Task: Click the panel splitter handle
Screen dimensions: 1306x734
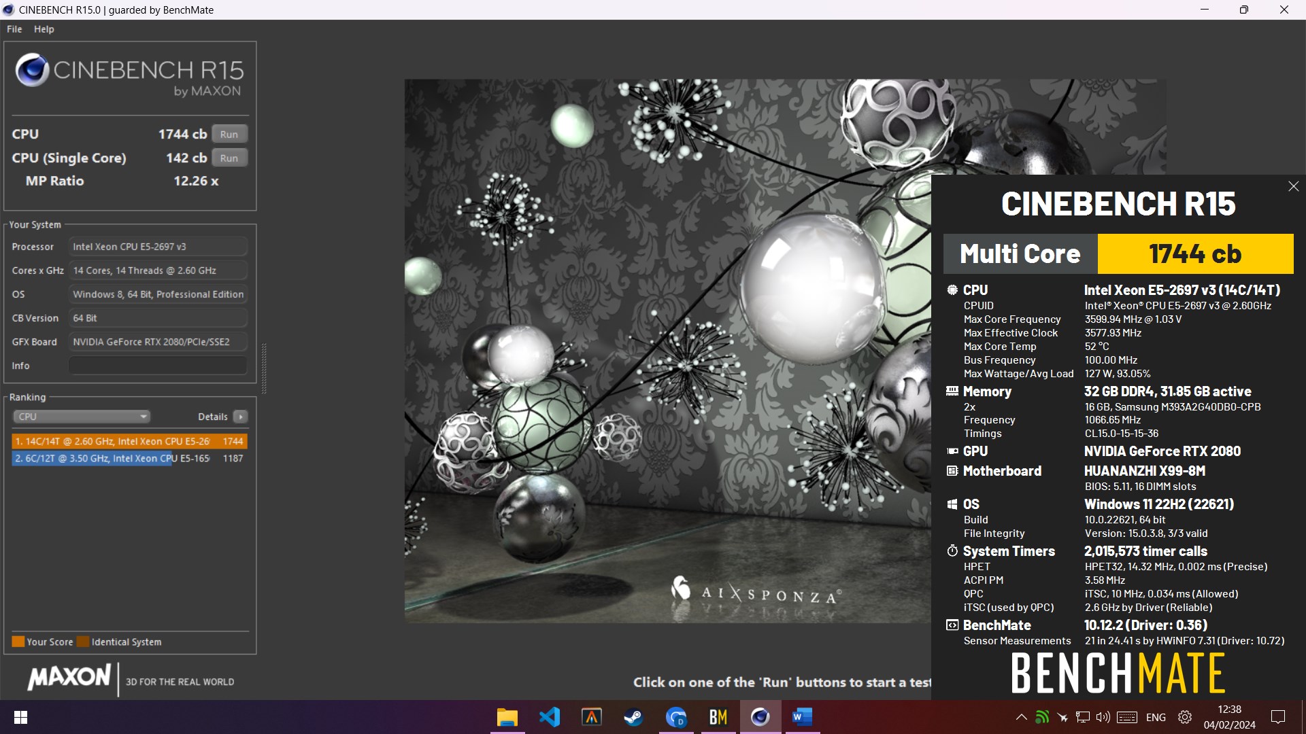Action: coord(264,368)
